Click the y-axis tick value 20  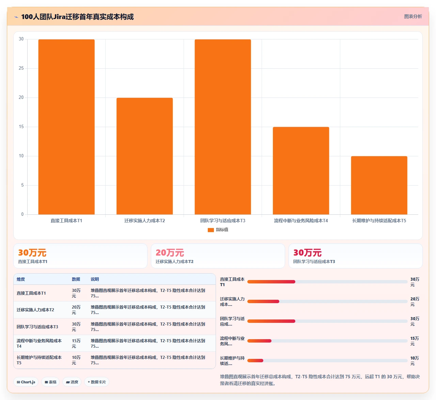21,98
